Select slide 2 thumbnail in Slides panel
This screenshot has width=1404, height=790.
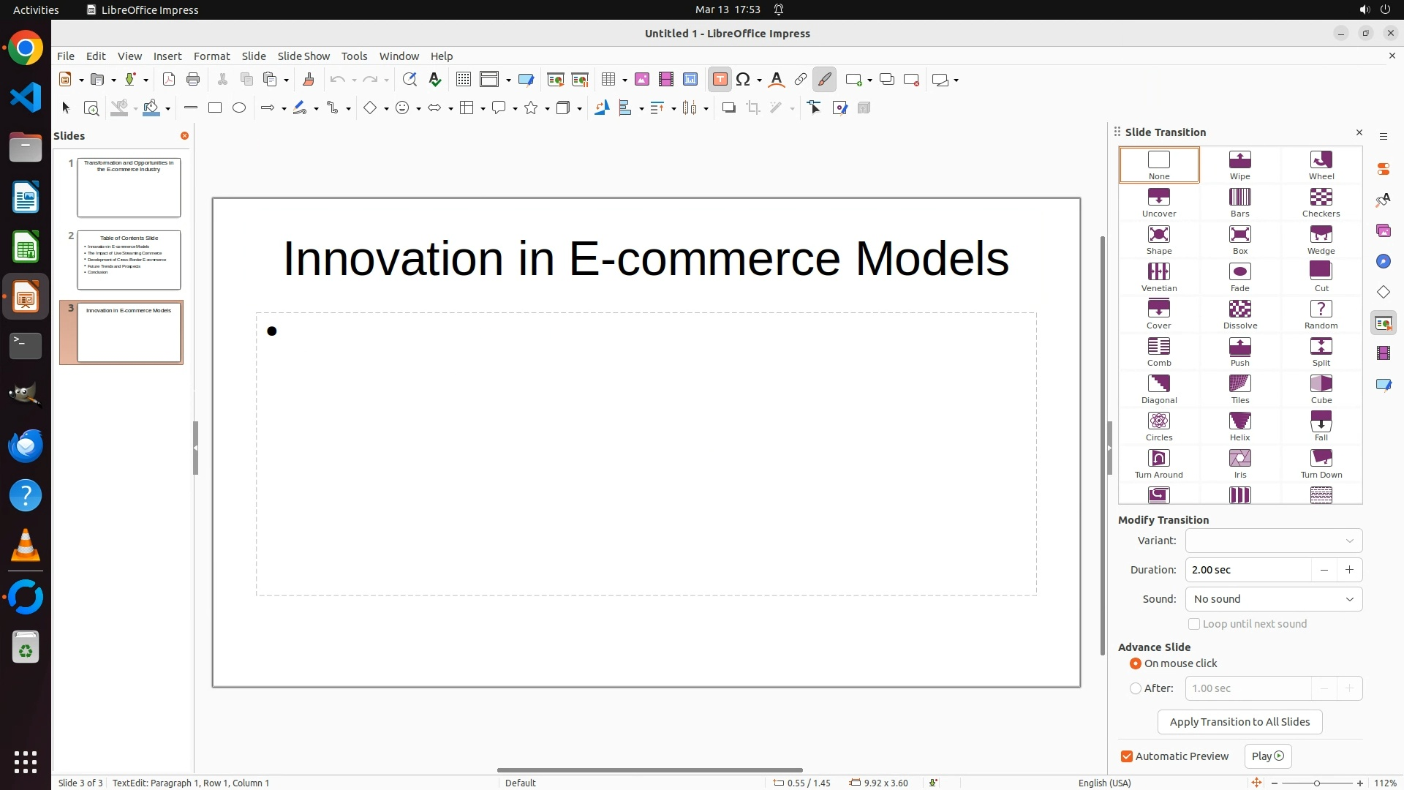tap(129, 260)
